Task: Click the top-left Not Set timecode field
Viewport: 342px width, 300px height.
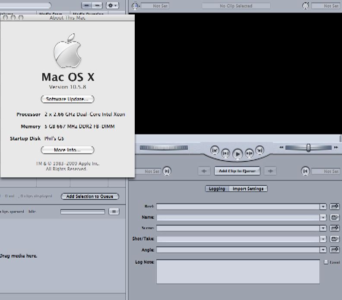Action: [155, 6]
